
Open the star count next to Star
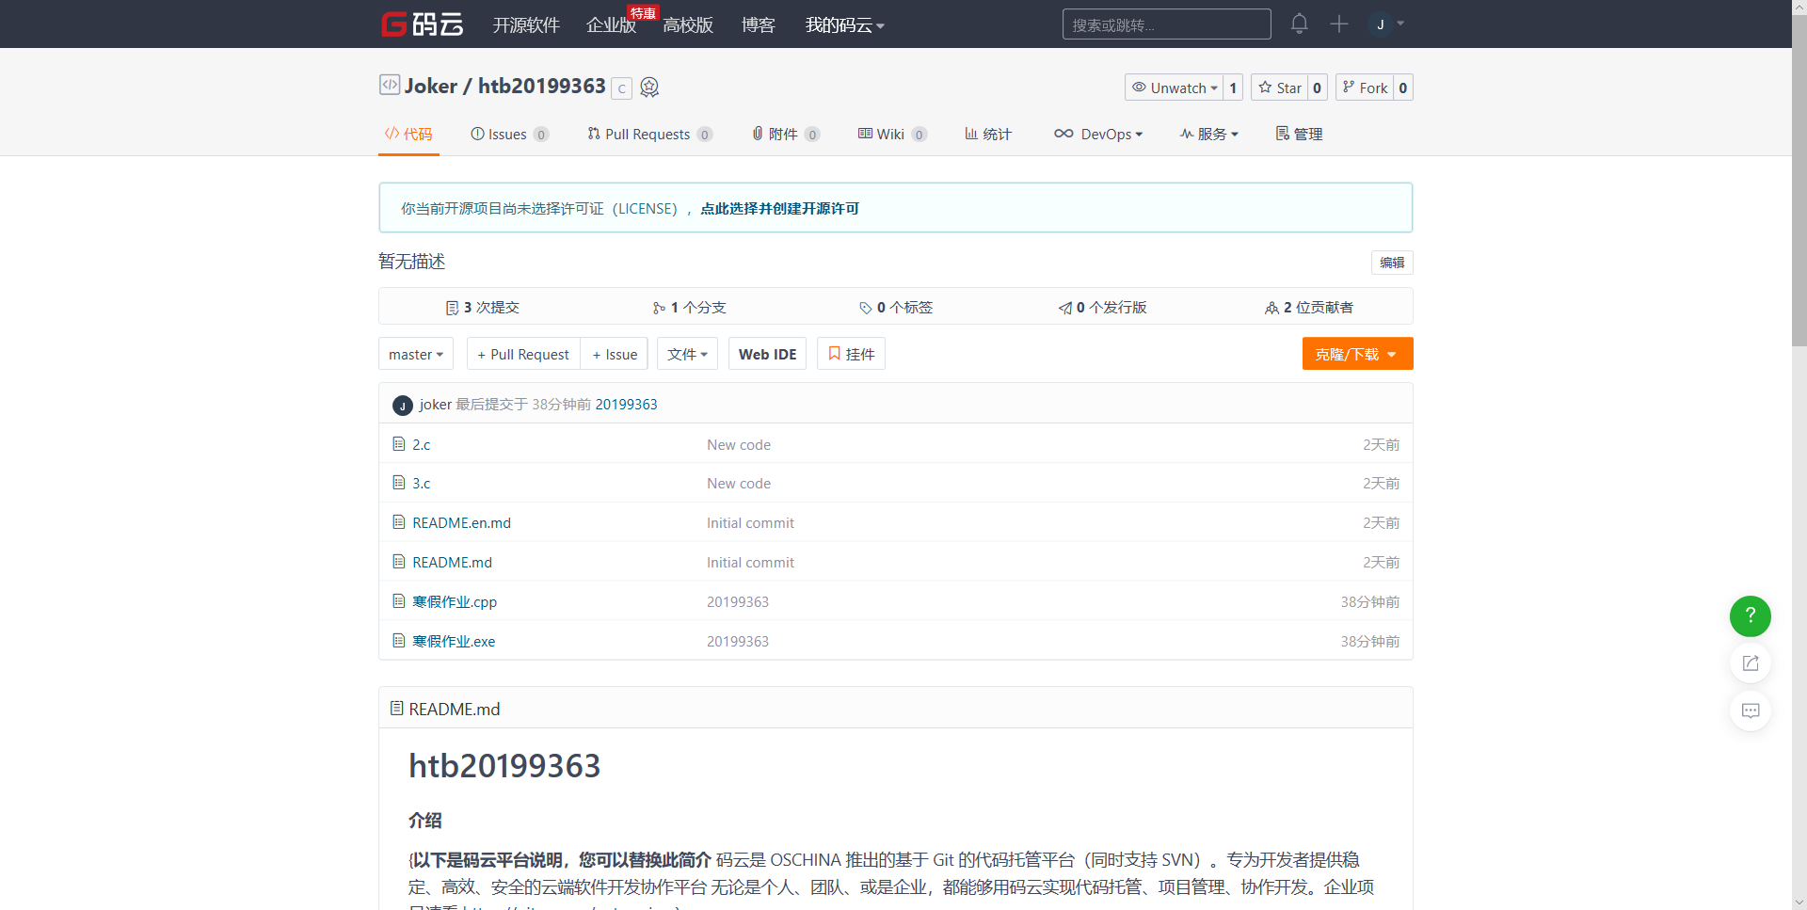(x=1318, y=88)
